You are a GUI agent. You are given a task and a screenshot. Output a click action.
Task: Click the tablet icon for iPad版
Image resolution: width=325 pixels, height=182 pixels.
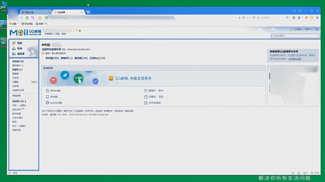tap(47, 97)
